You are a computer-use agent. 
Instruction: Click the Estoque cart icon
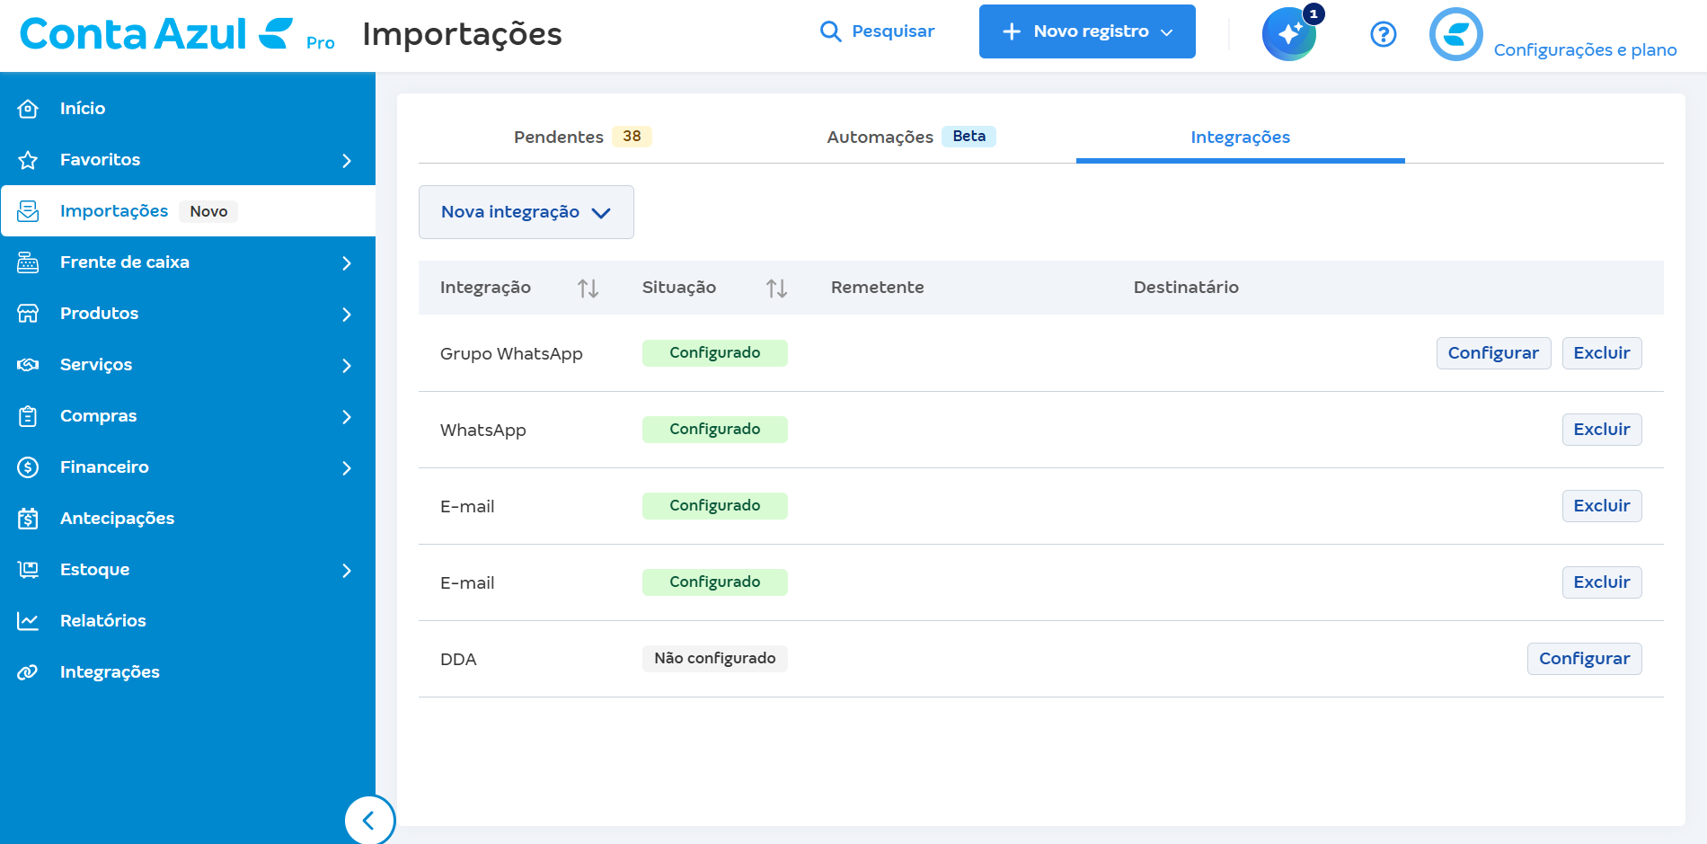(x=28, y=570)
